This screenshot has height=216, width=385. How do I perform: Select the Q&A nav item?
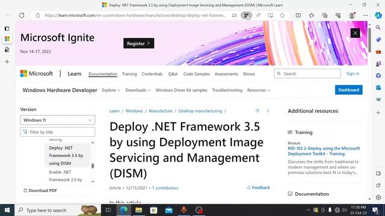[173, 74]
